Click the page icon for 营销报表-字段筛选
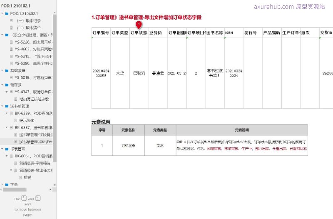333x219 pixels. pos(16,163)
